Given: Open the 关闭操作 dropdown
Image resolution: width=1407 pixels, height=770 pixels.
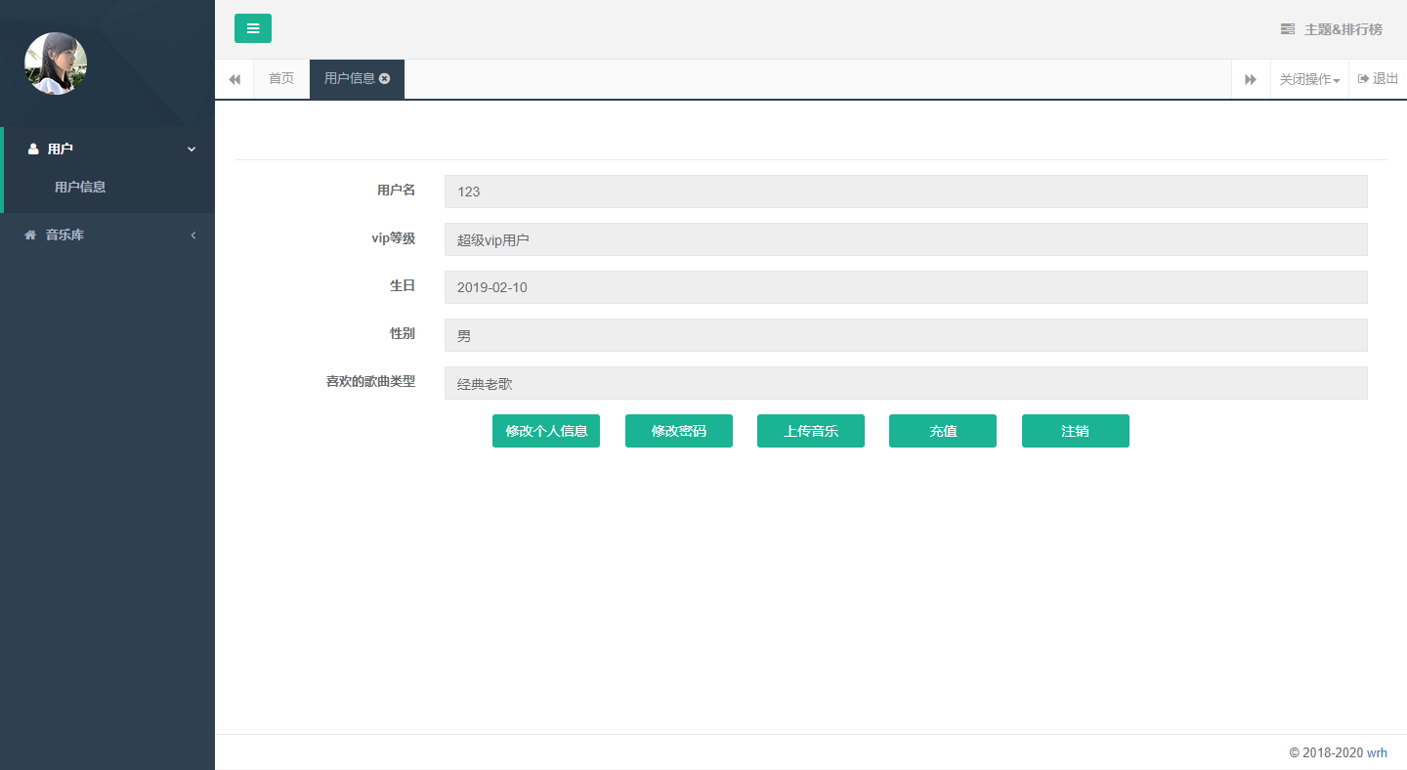Looking at the screenshot, I should 1309,79.
